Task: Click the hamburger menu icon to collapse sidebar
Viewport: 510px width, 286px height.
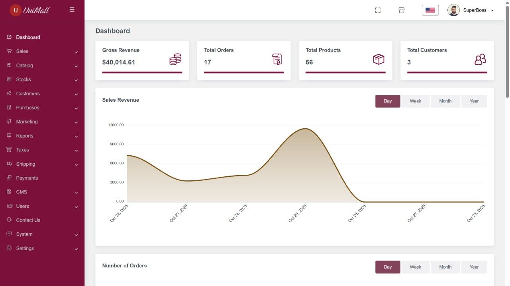Action: point(72,10)
